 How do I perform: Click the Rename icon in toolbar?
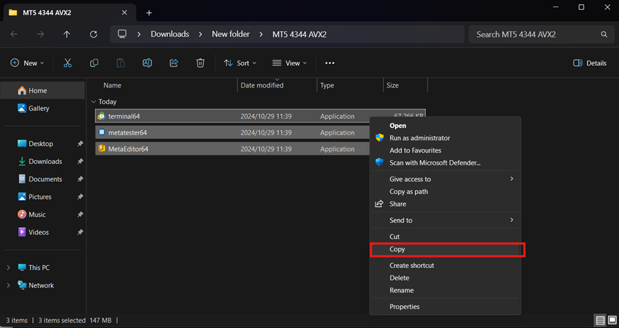coord(148,63)
